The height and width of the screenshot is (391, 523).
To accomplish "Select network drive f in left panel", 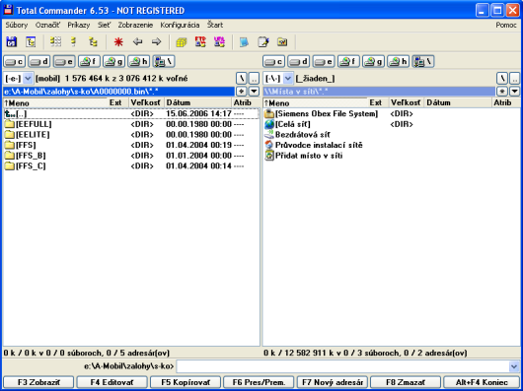I will [89, 62].
